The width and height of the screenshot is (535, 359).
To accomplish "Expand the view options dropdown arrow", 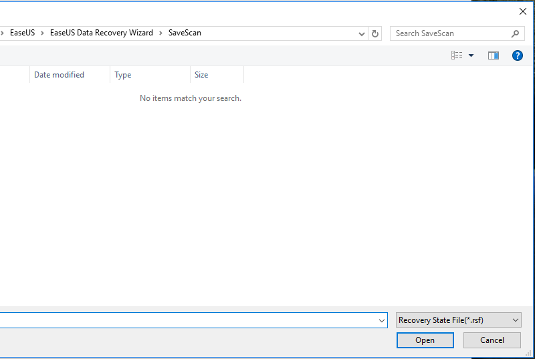I will (x=471, y=55).
